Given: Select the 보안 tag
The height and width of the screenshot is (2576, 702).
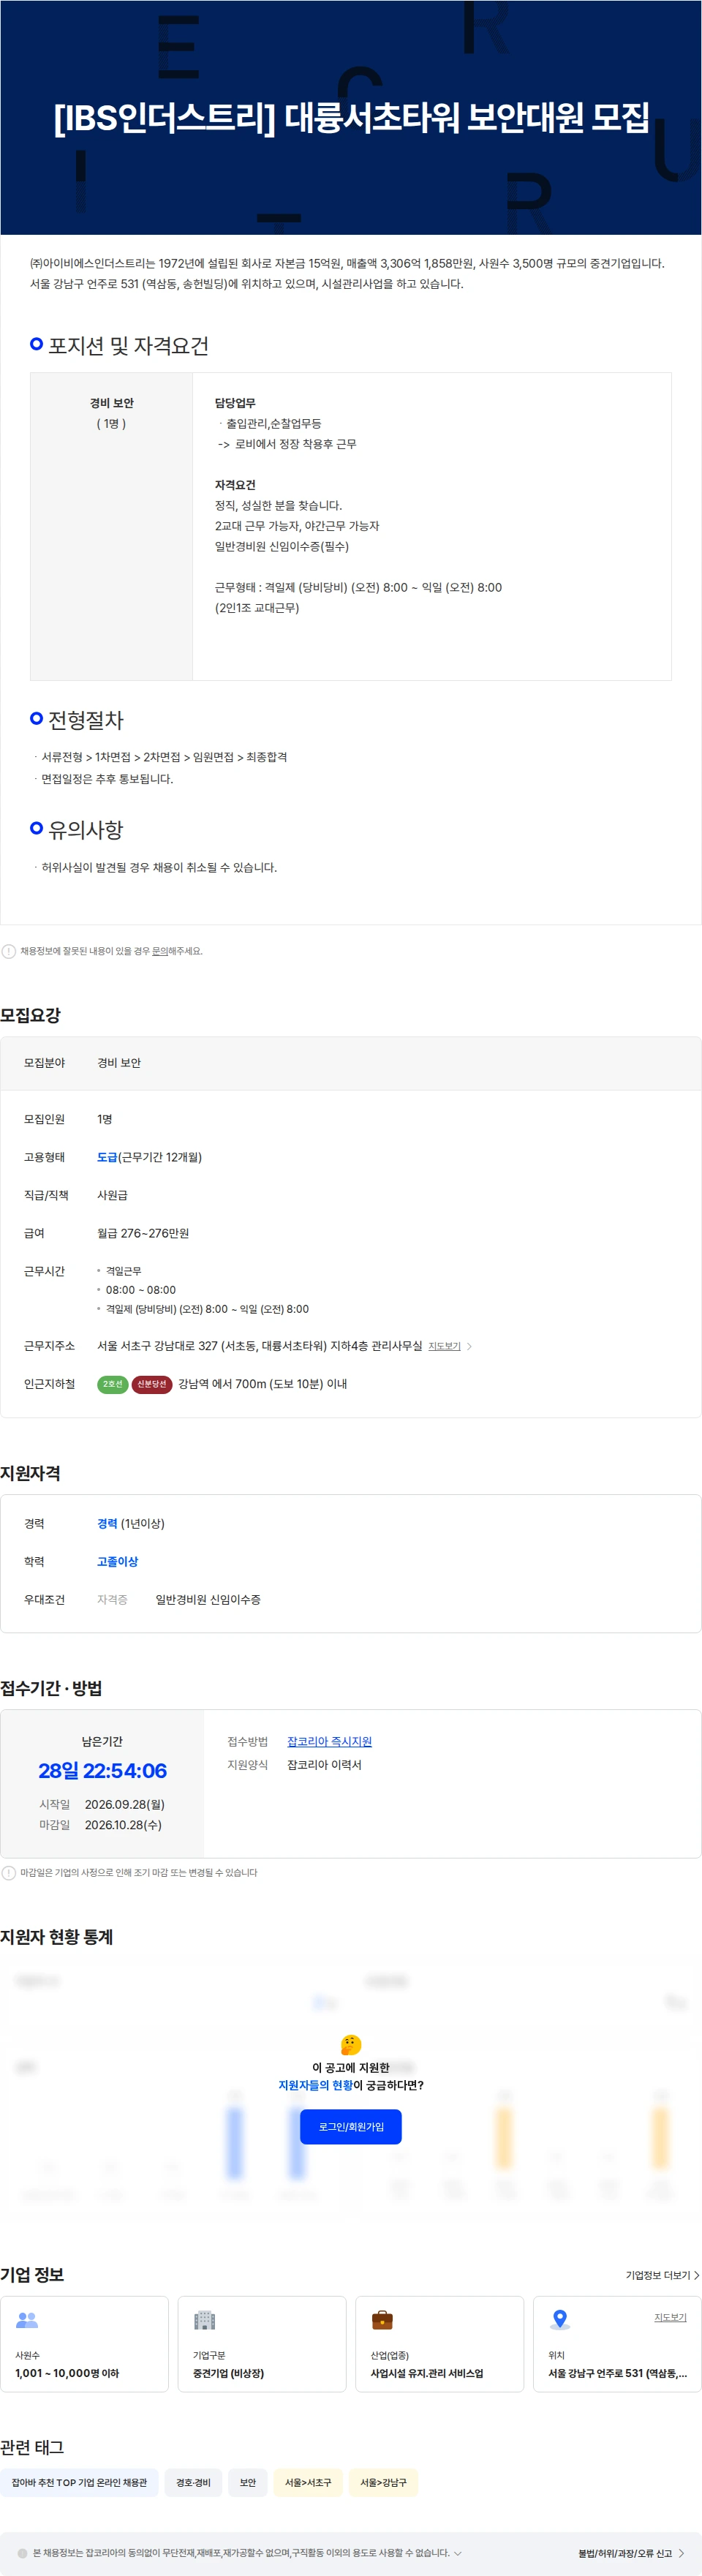Looking at the screenshot, I should 248,2482.
